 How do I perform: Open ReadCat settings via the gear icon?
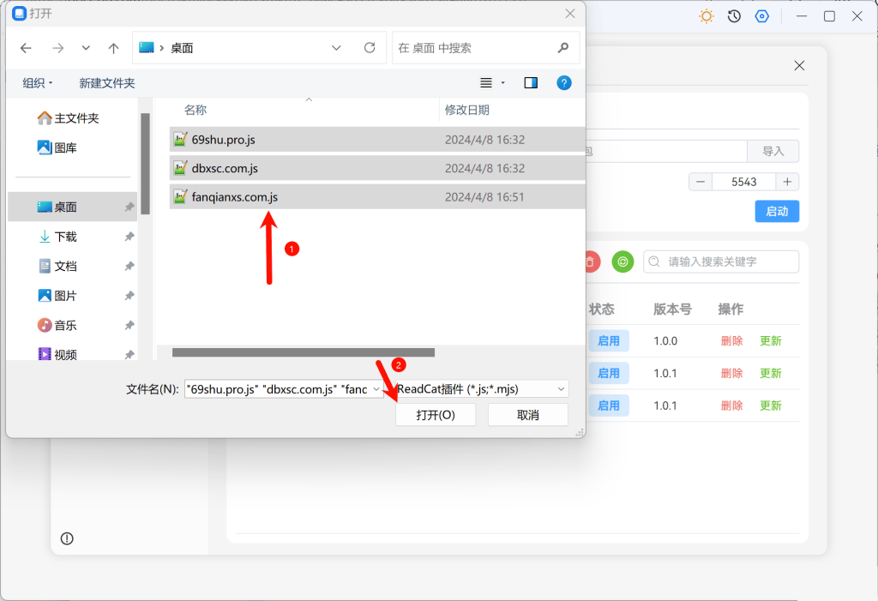[761, 15]
